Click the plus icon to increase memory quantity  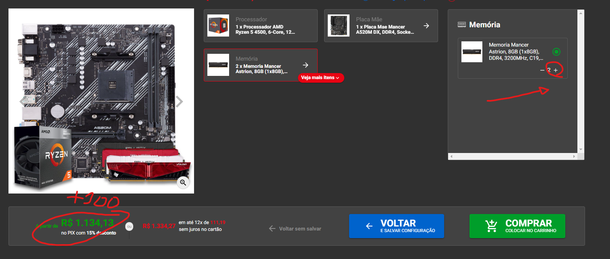(x=556, y=70)
